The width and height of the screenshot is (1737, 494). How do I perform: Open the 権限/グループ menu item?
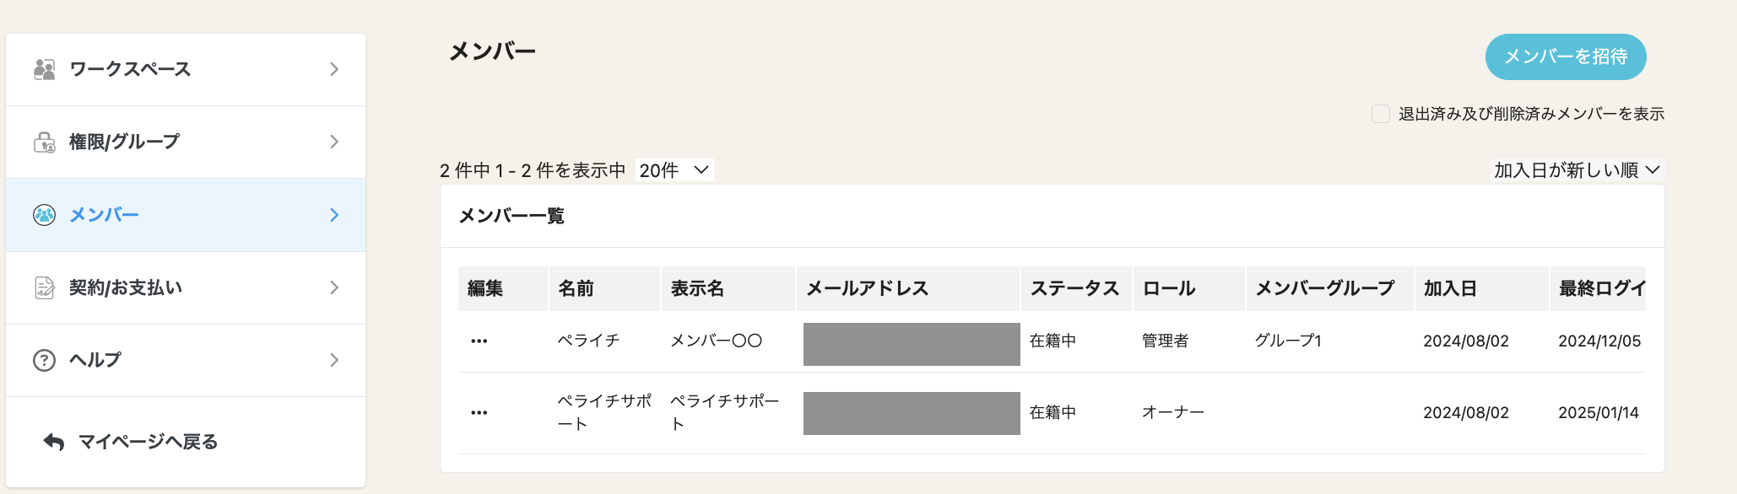coord(125,142)
